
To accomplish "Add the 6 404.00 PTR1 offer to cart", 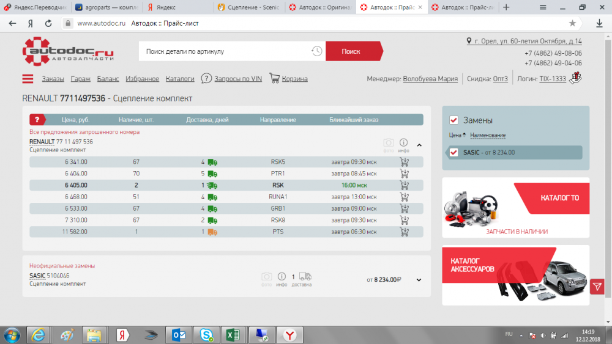I will [405, 174].
